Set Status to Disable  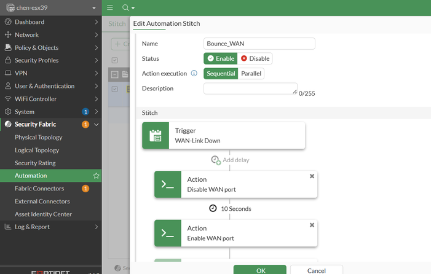(255, 58)
